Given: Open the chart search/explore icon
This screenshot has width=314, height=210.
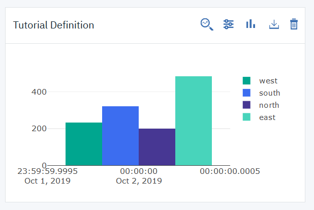Looking at the screenshot, I should [x=207, y=24].
